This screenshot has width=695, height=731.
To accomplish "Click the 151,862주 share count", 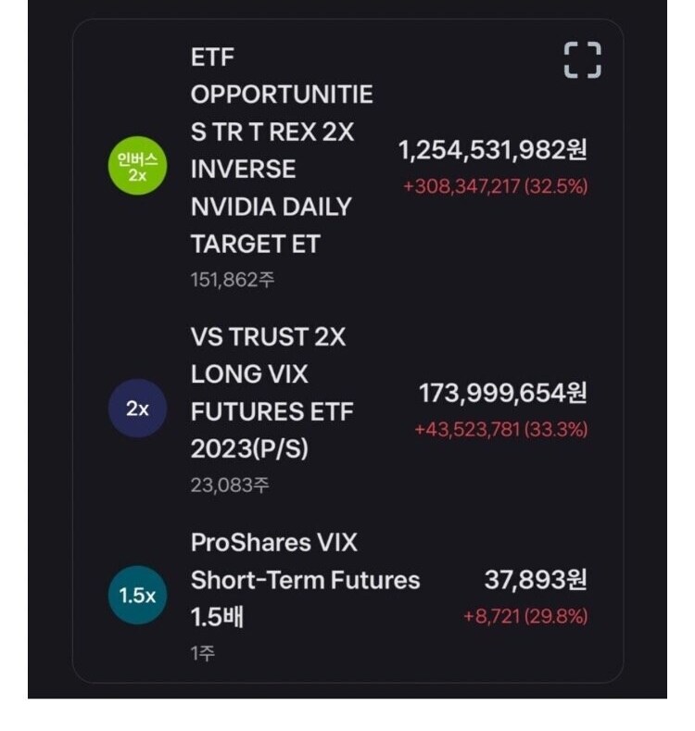I will [x=233, y=280].
